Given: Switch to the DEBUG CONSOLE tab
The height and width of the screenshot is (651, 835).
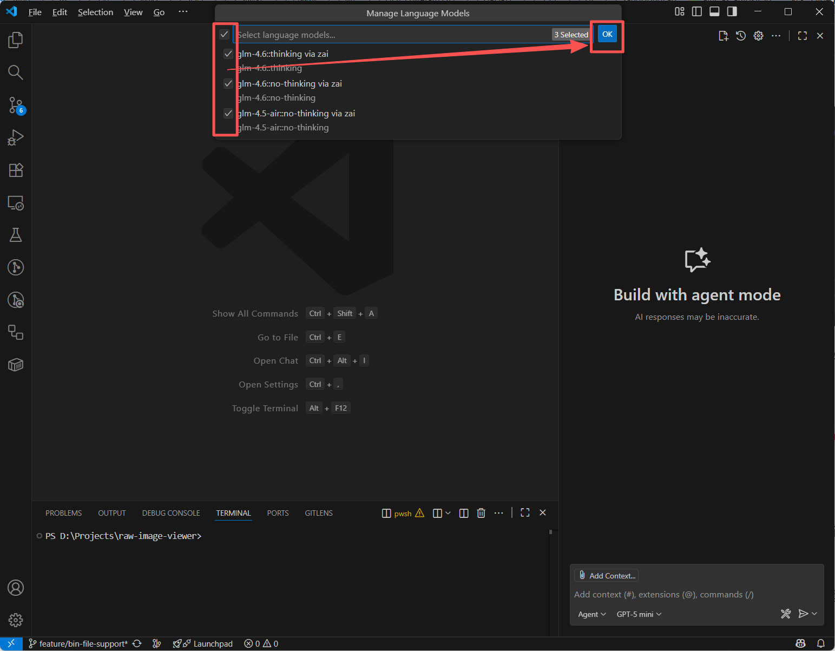Looking at the screenshot, I should pos(171,513).
